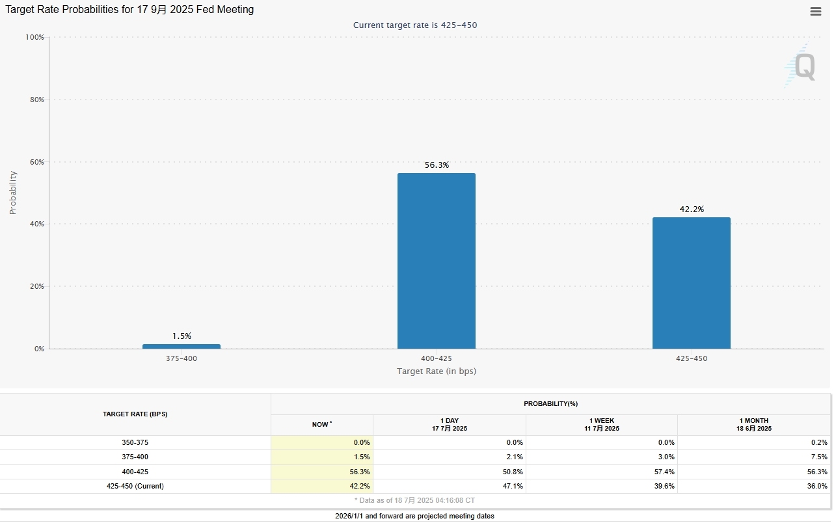Click the 1 MONTH value 0.2% in the 350-375 row

coord(819,442)
